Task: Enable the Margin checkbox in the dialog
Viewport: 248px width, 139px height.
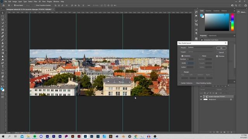Action: 183,72
